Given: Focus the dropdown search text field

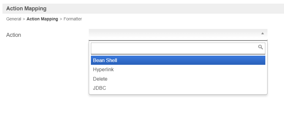Looking at the screenshot, I should pos(178,48).
